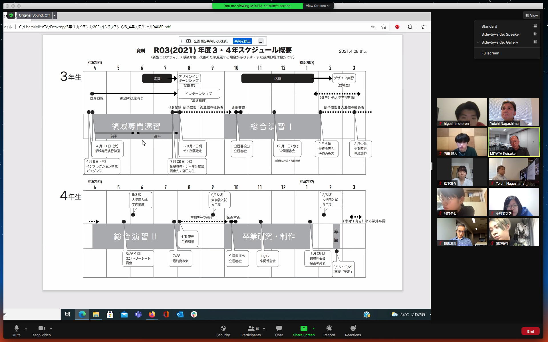Open Reactions emoji menu
Screen dimensions: 548x342
pos(353,331)
